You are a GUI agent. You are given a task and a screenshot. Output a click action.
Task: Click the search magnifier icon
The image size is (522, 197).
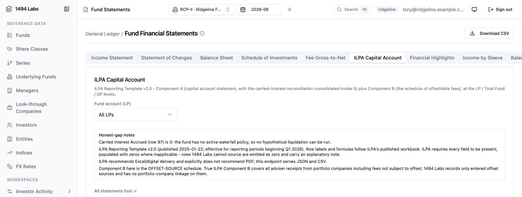339,9
